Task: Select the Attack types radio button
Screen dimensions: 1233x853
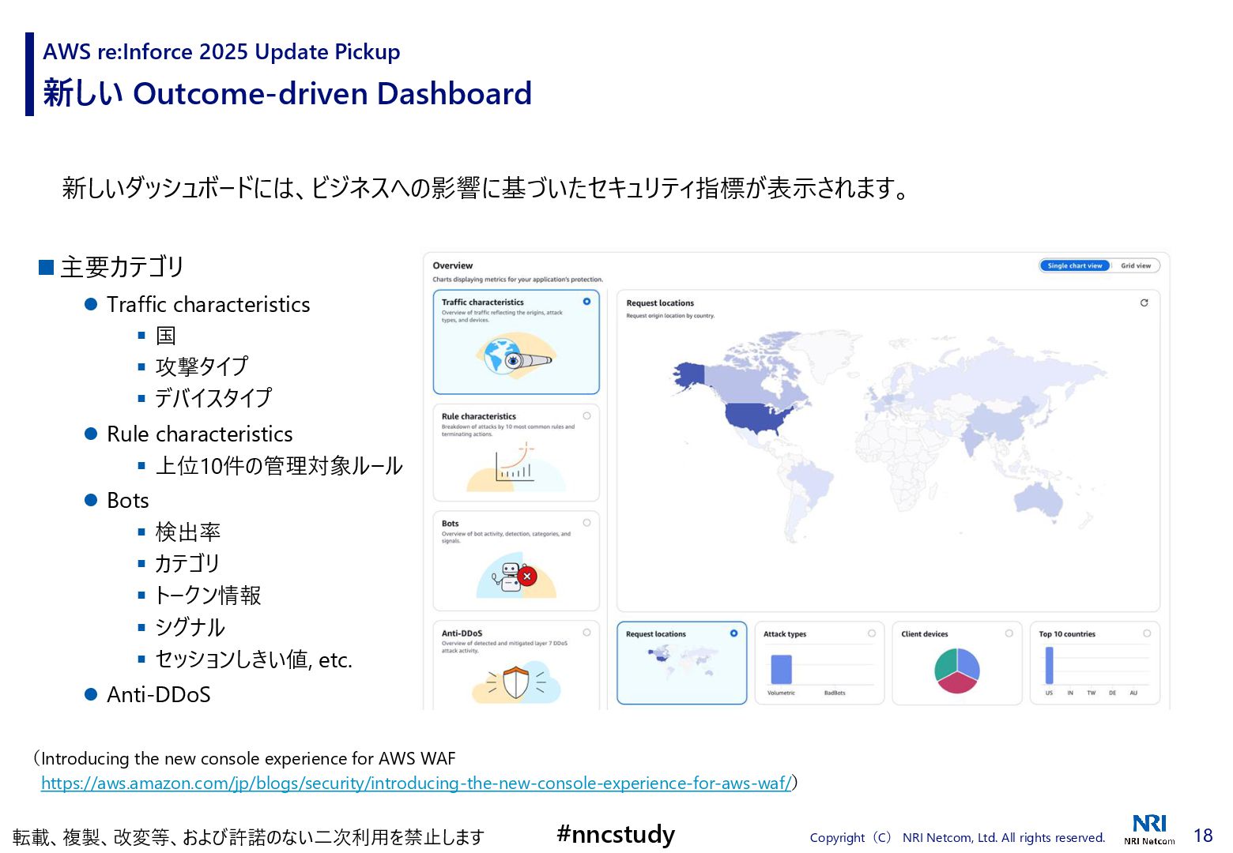Action: point(872,633)
